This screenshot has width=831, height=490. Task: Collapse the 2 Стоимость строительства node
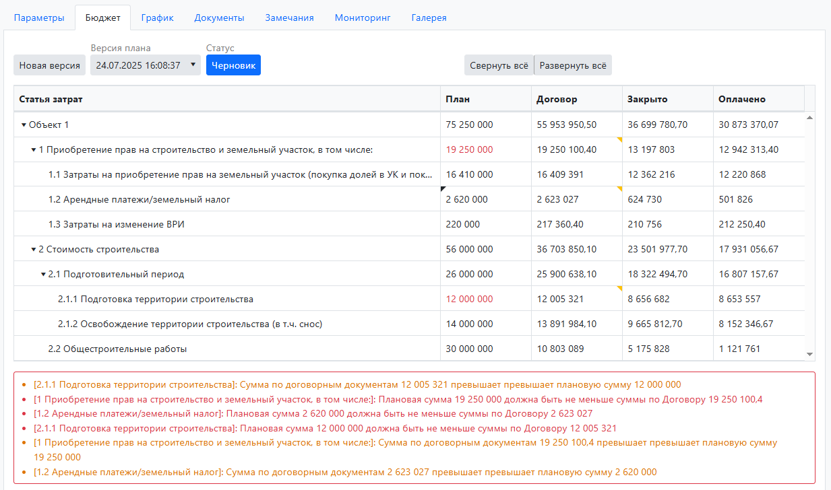pos(34,250)
